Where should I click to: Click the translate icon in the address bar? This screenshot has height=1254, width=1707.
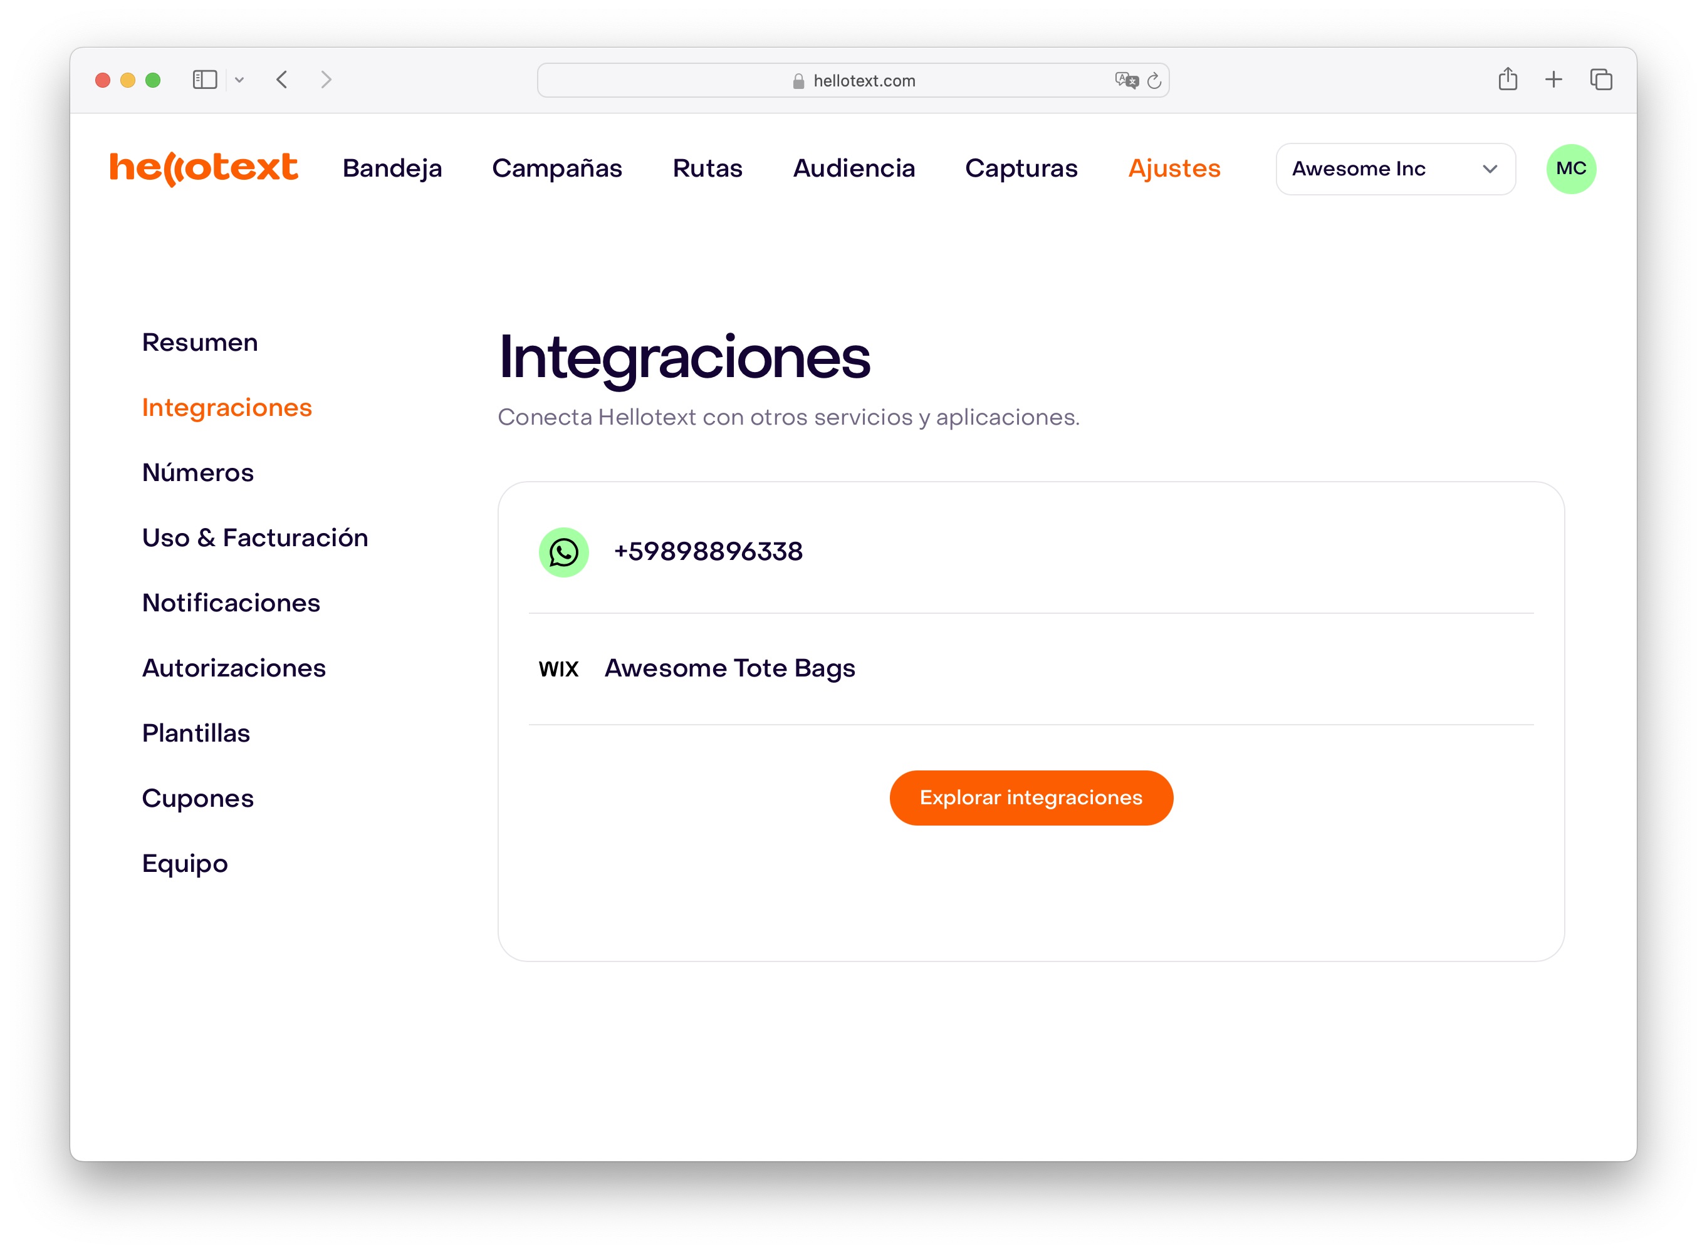(x=1126, y=80)
